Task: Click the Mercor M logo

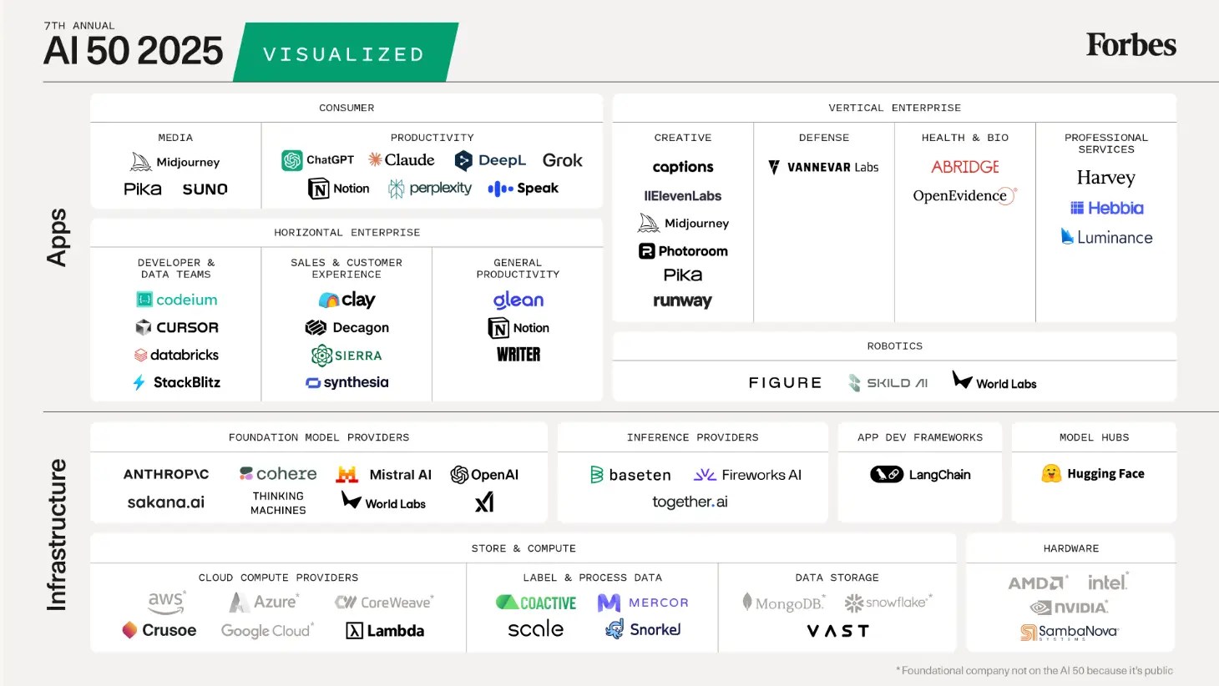Action: pos(609,603)
